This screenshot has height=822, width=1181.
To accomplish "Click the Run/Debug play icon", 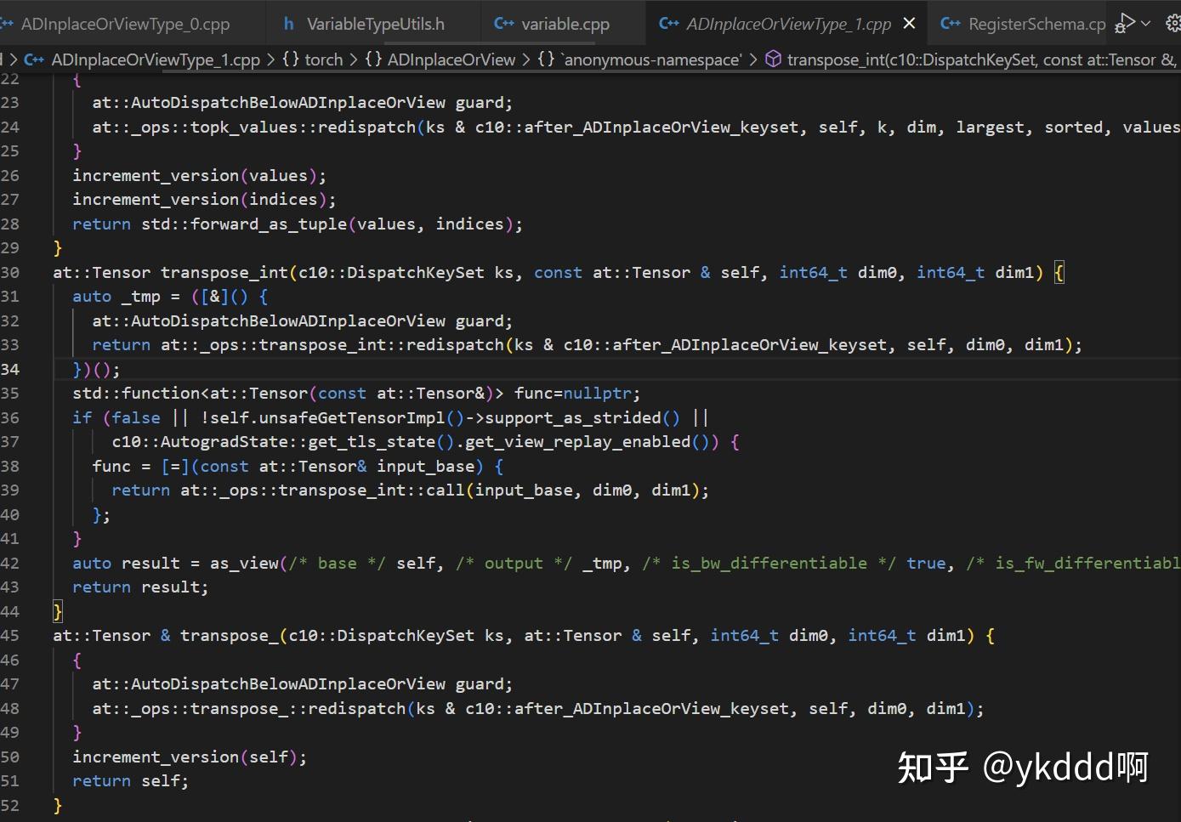I will (x=1124, y=23).
